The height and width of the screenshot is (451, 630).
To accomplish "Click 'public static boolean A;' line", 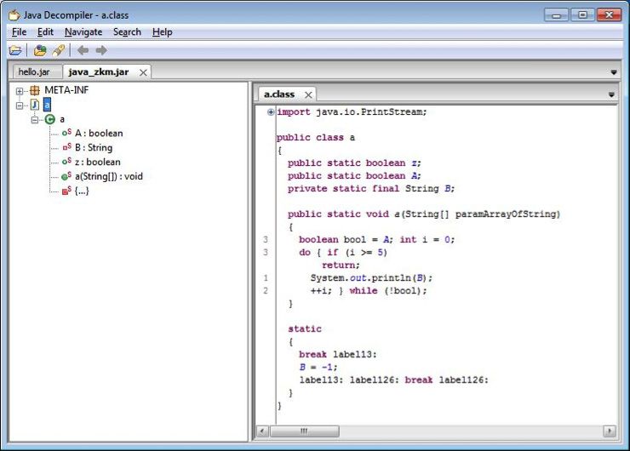I will [x=354, y=176].
